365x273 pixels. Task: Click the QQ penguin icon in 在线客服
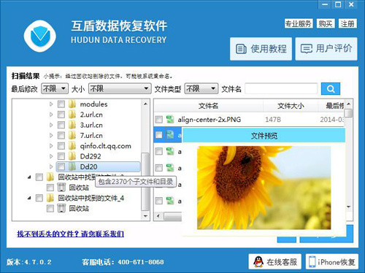tap(258, 262)
